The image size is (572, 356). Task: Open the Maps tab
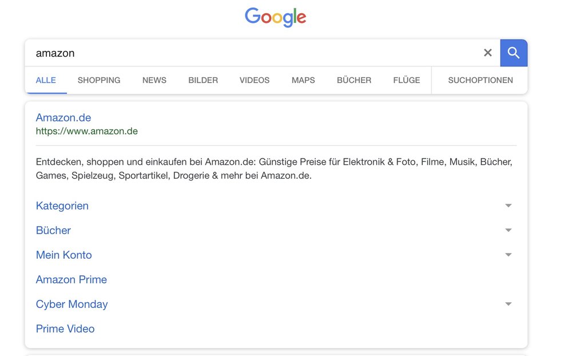click(303, 80)
